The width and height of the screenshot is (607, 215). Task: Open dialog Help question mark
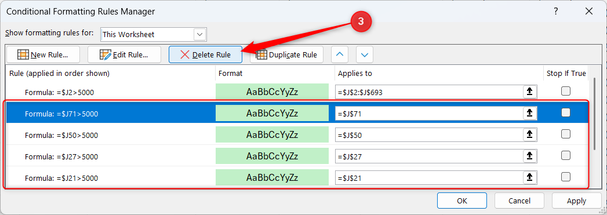point(556,11)
